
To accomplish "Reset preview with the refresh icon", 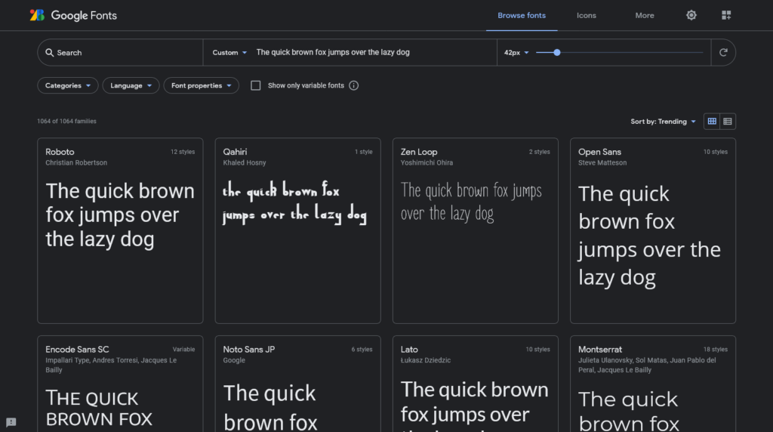I will [723, 52].
